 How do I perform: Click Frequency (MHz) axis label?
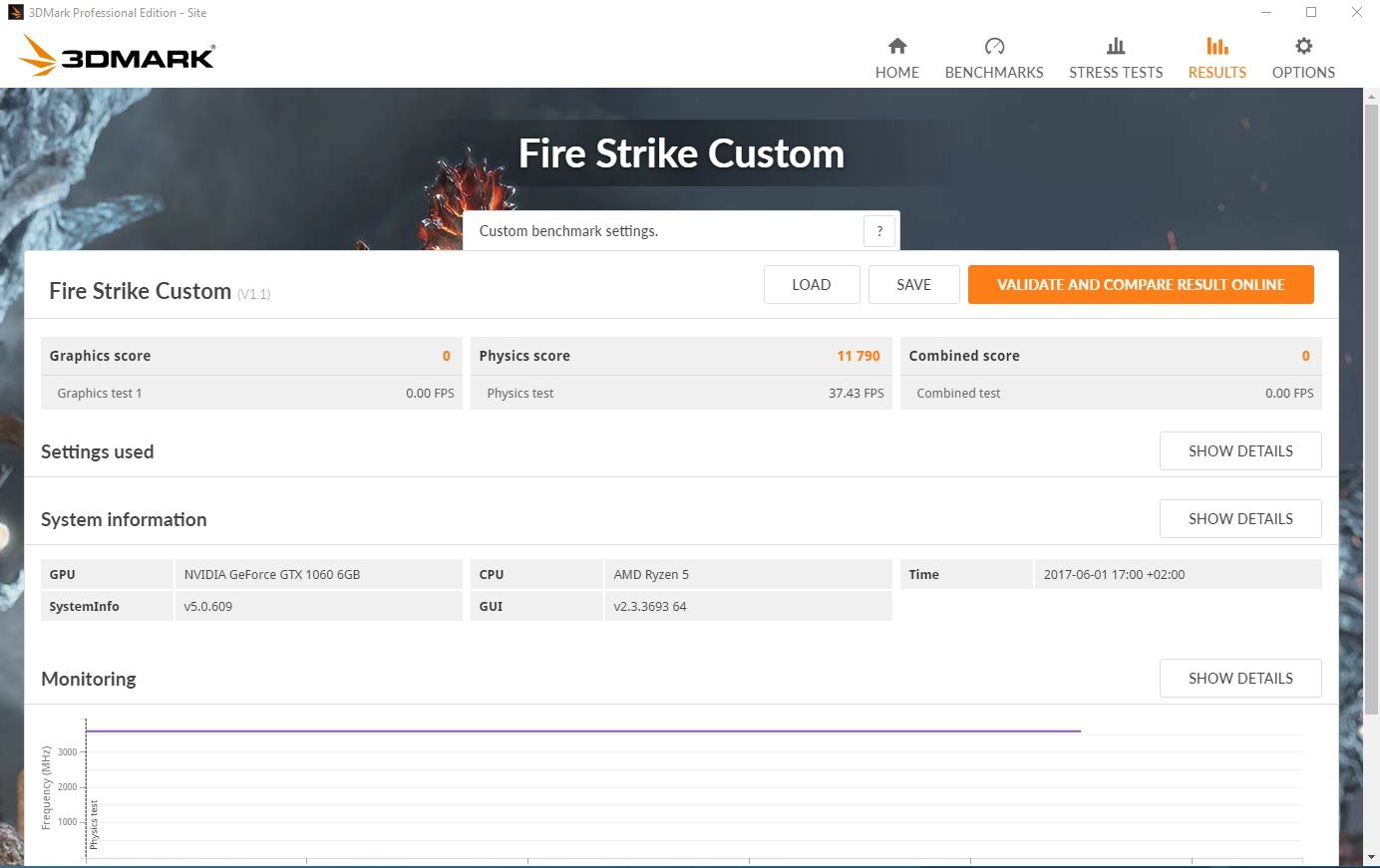[x=46, y=788]
